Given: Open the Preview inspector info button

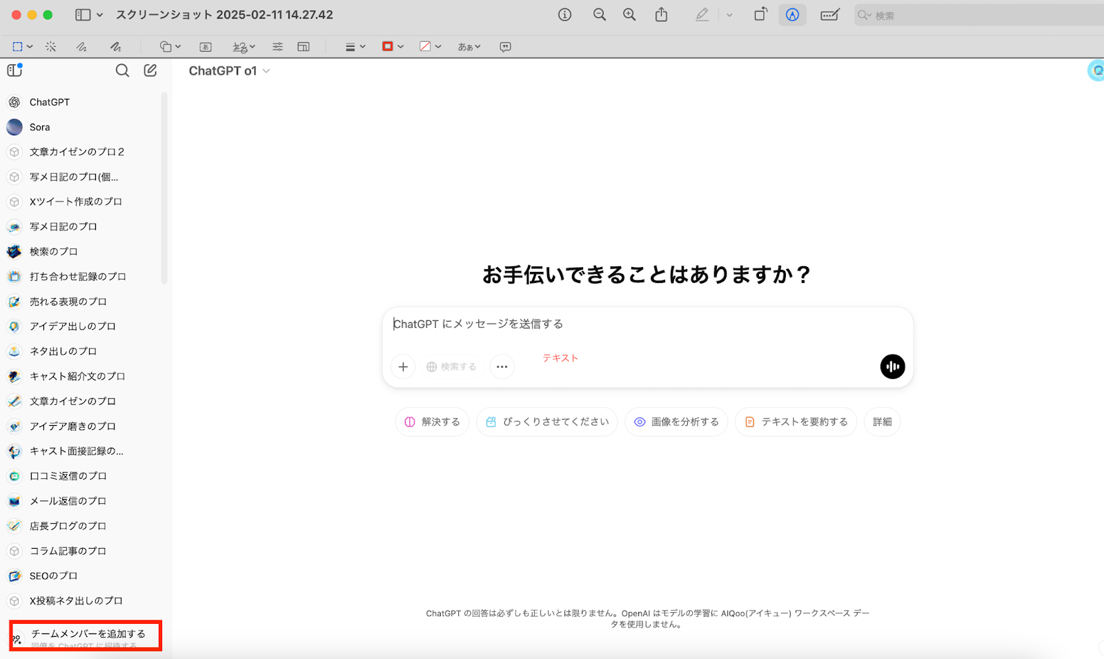Looking at the screenshot, I should pos(564,14).
